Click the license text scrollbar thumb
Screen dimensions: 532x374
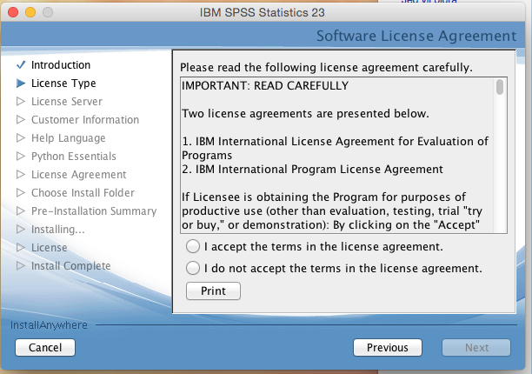(x=500, y=87)
